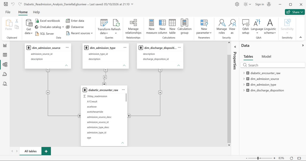Create a New table
Viewport: 306px width, 161px height.
(x=172, y=27)
